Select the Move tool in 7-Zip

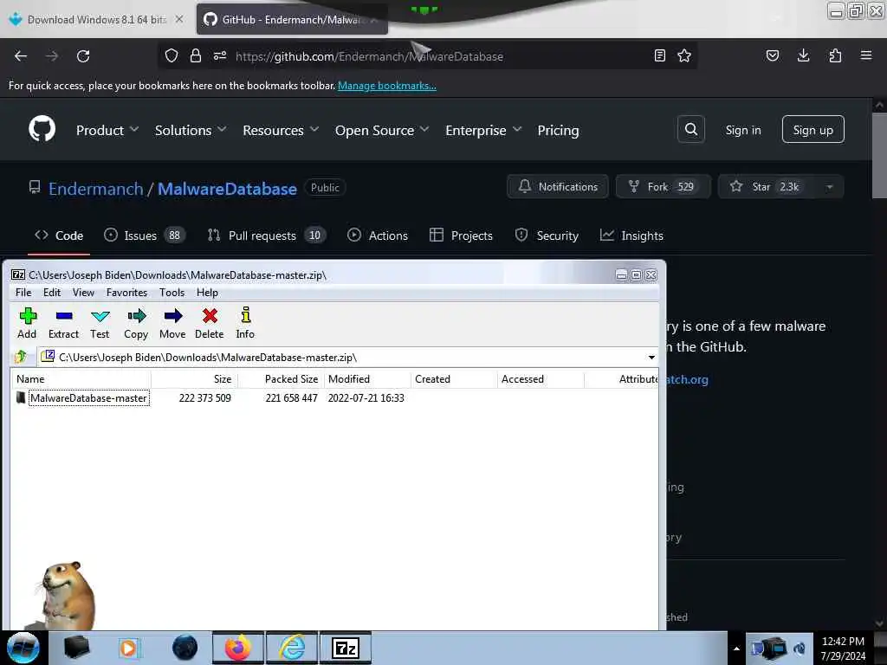[x=172, y=324]
